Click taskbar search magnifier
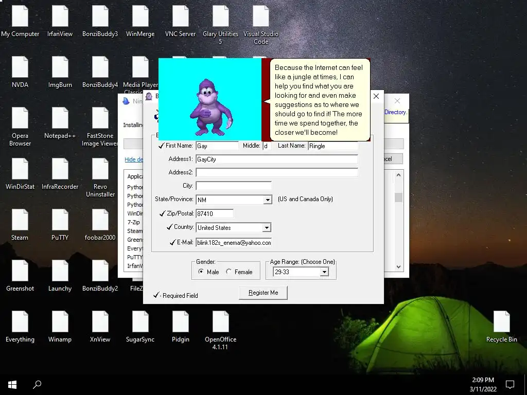This screenshot has height=395, width=527. 37,385
